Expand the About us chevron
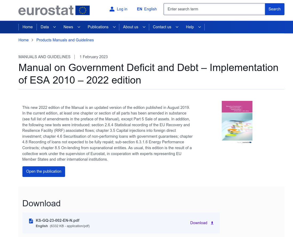Screen dimensions: 293x237 pos(144,27)
